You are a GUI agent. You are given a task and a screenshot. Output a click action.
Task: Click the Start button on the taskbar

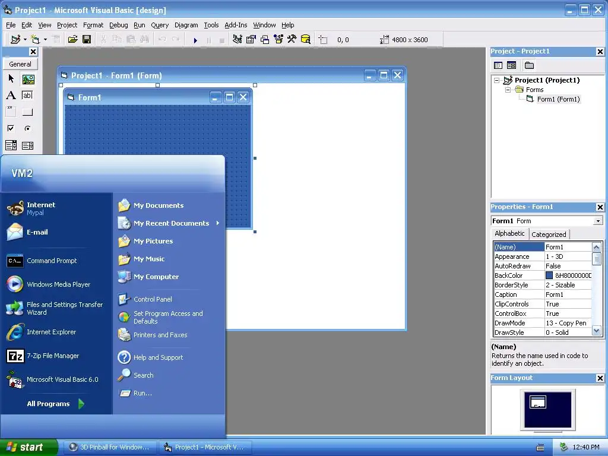coord(28,447)
